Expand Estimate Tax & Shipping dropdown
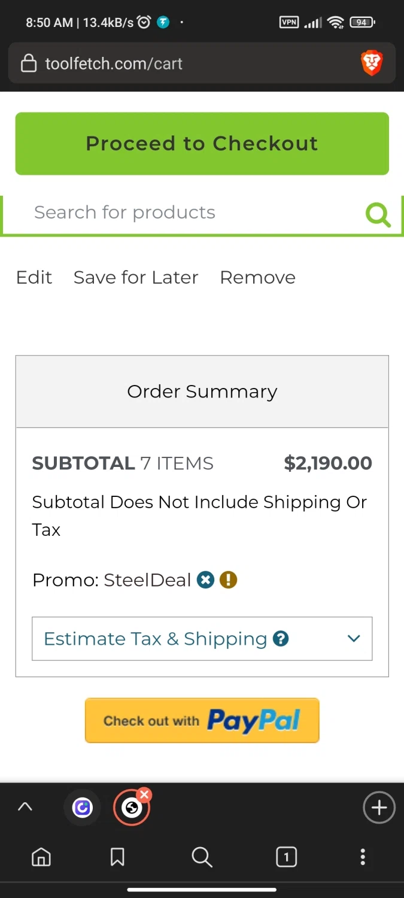Viewport: 404px width, 898px height. click(353, 639)
